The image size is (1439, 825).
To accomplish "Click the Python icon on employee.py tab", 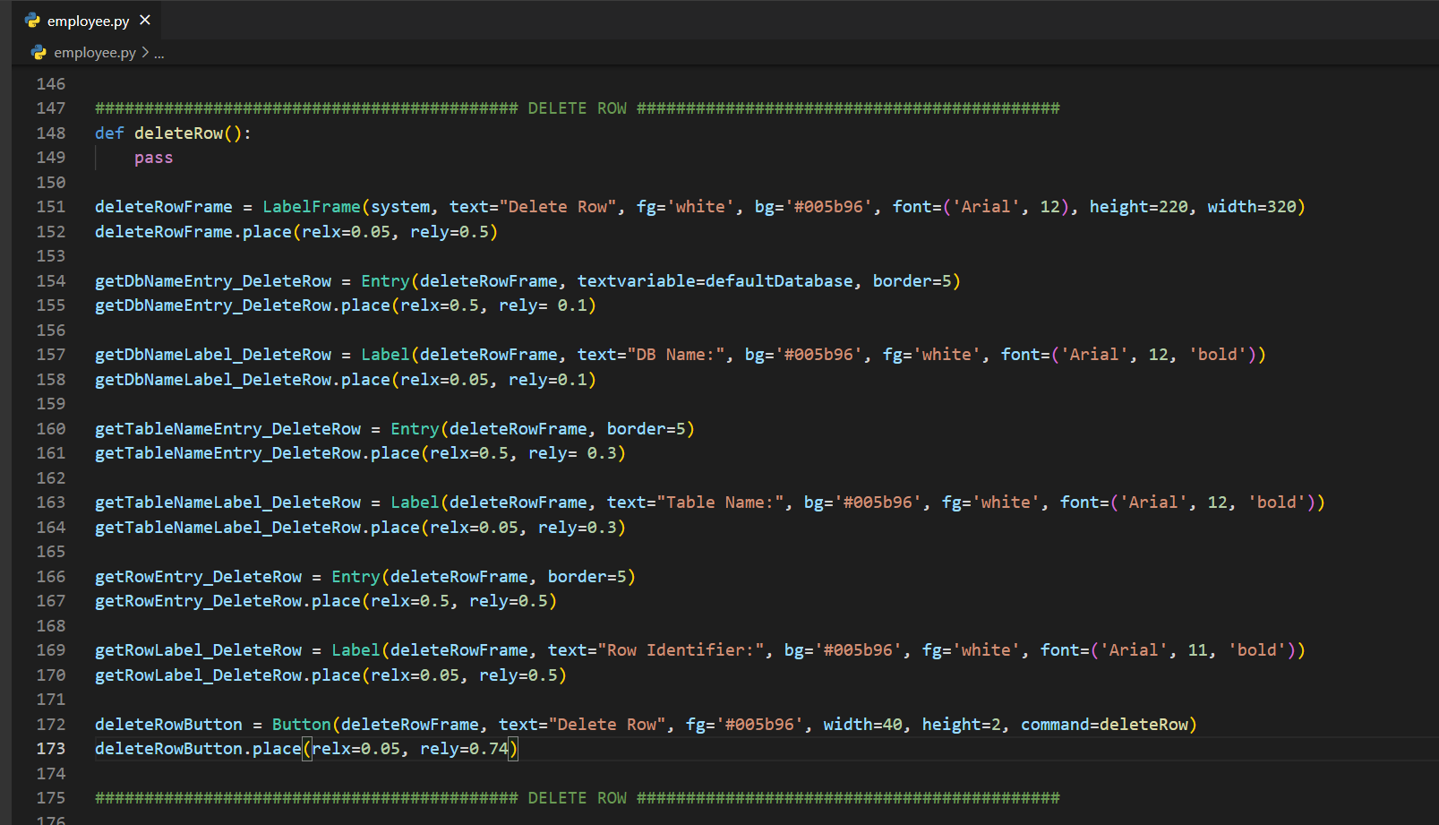I will click(x=33, y=20).
